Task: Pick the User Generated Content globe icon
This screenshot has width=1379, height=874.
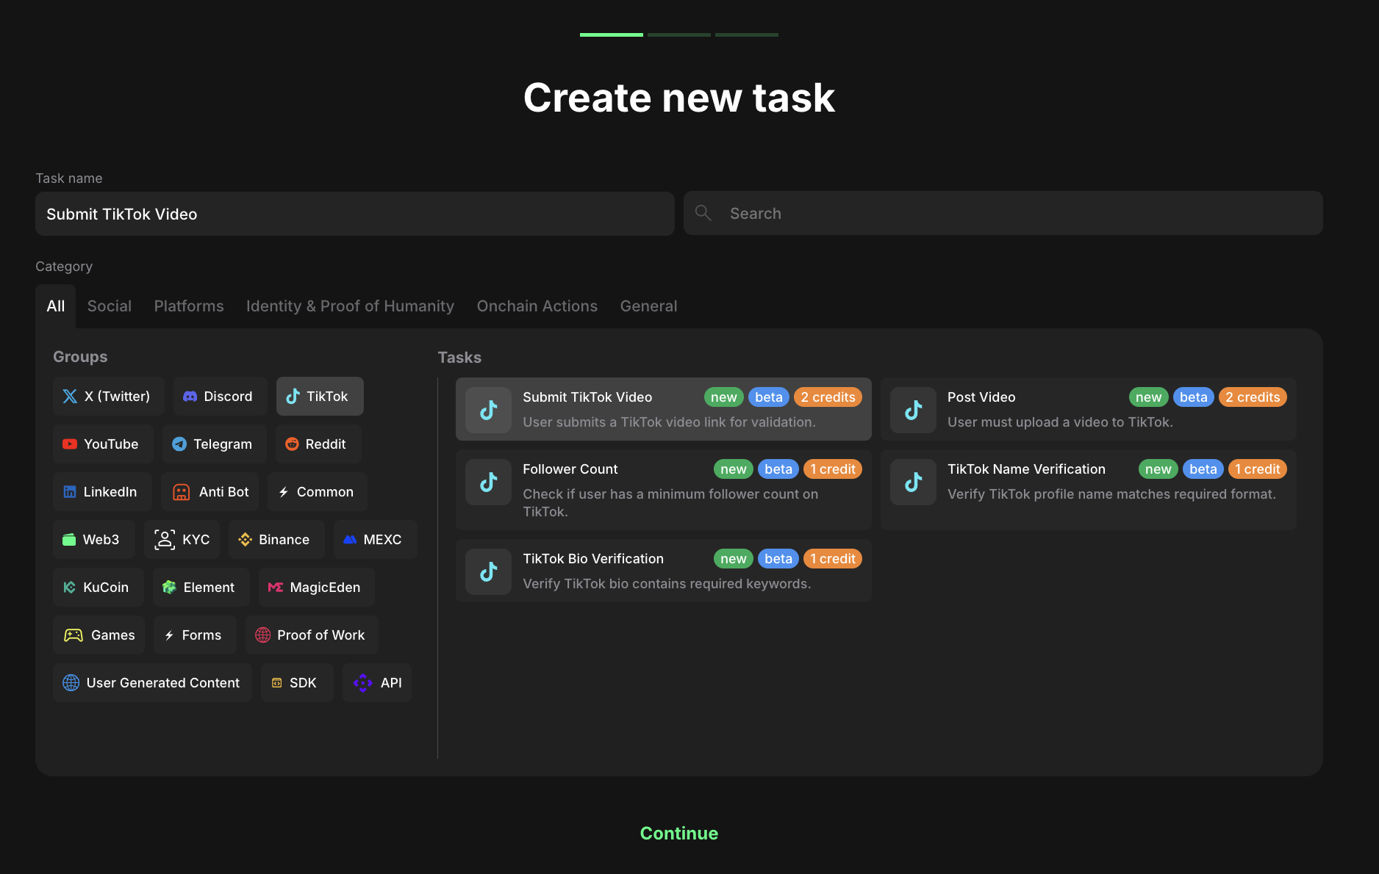Action: click(71, 683)
